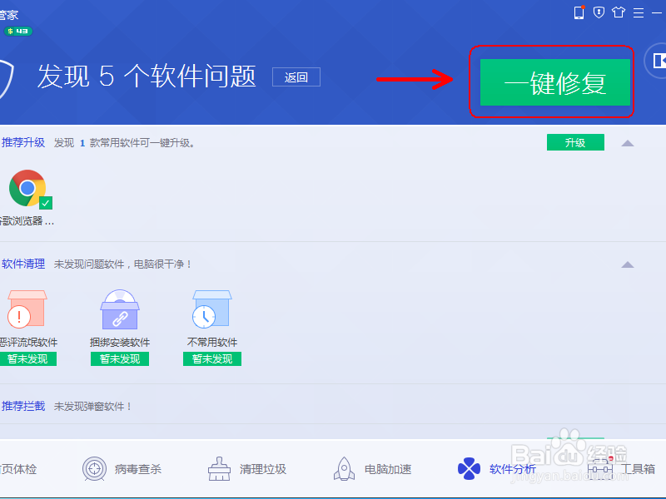Screen dimensions: 666x499
Task: Select the junk cleanup (清理垃圾) icon
Action: [218, 468]
